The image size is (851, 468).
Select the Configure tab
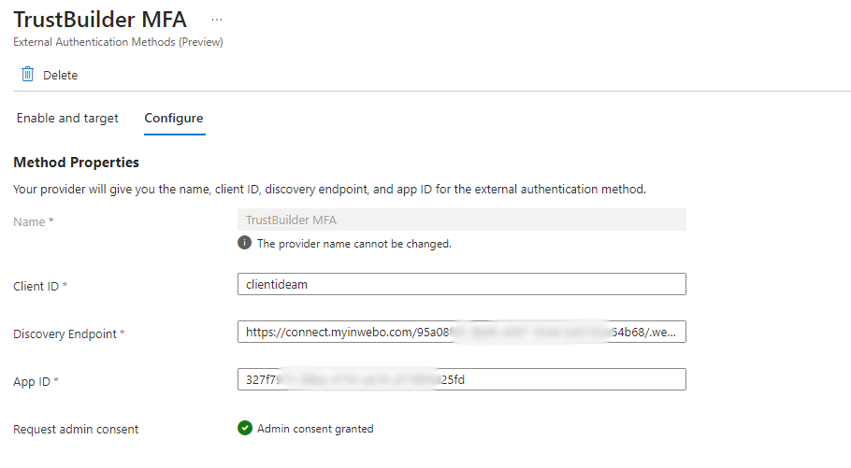coord(174,119)
